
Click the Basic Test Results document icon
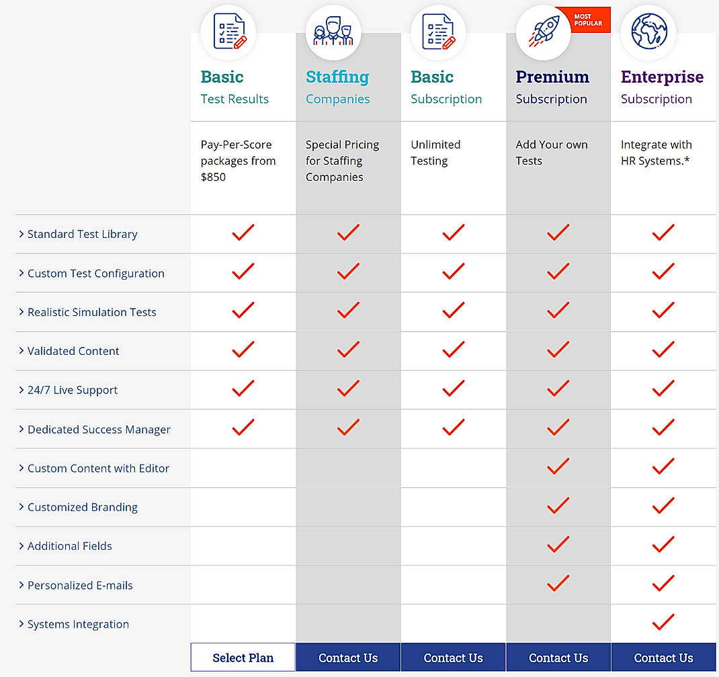pos(228,32)
